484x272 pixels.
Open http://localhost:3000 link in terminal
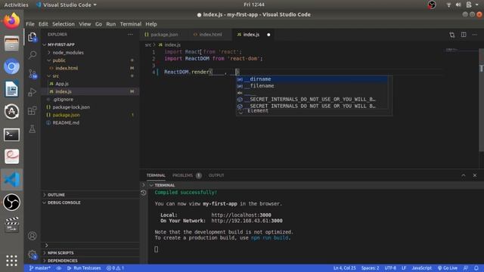[241, 215]
